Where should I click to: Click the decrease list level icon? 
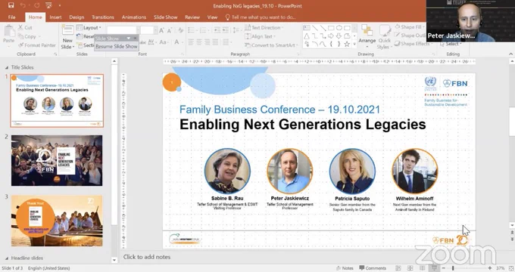coord(217,30)
